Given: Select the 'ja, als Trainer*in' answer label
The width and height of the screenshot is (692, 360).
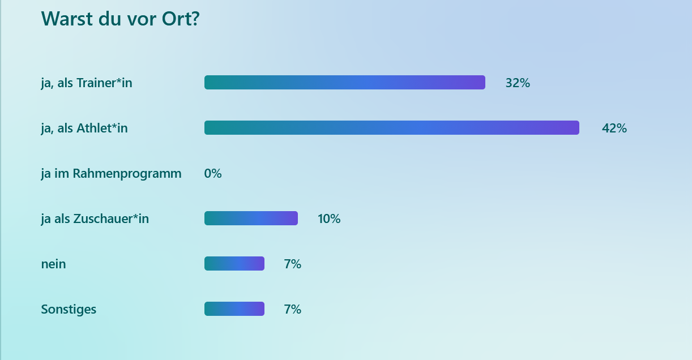Looking at the screenshot, I should tap(87, 83).
